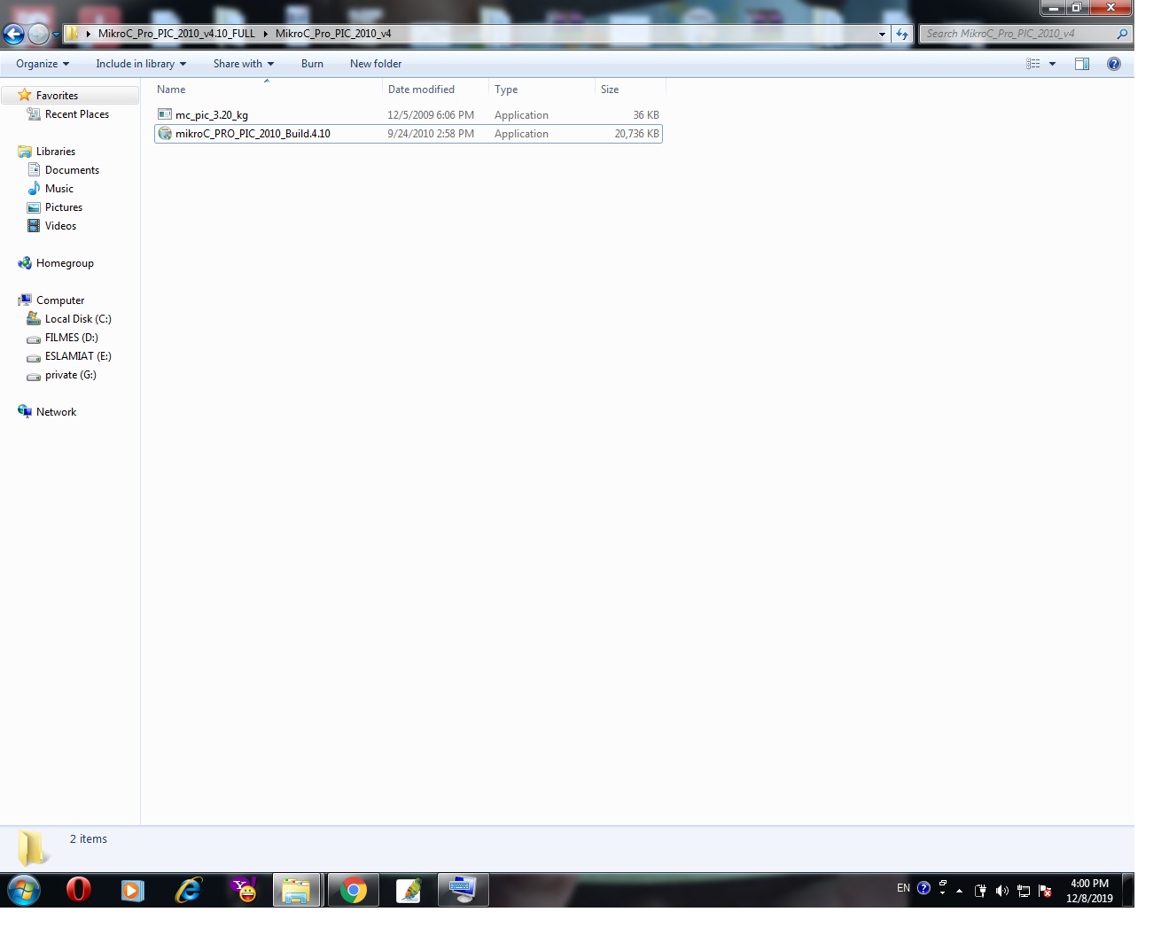The width and height of the screenshot is (1161, 943).
Task: Open the Share with menu
Action: pos(243,64)
